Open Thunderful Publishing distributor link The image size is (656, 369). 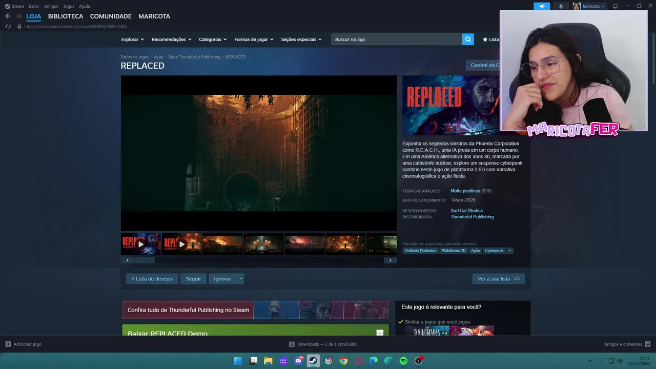coord(472,217)
